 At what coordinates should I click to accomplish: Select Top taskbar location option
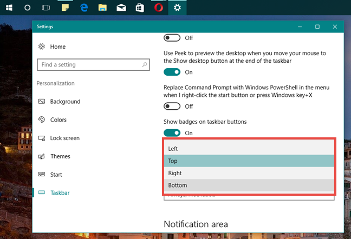249,161
